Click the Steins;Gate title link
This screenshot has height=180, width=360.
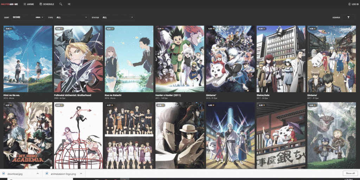pos(263,95)
